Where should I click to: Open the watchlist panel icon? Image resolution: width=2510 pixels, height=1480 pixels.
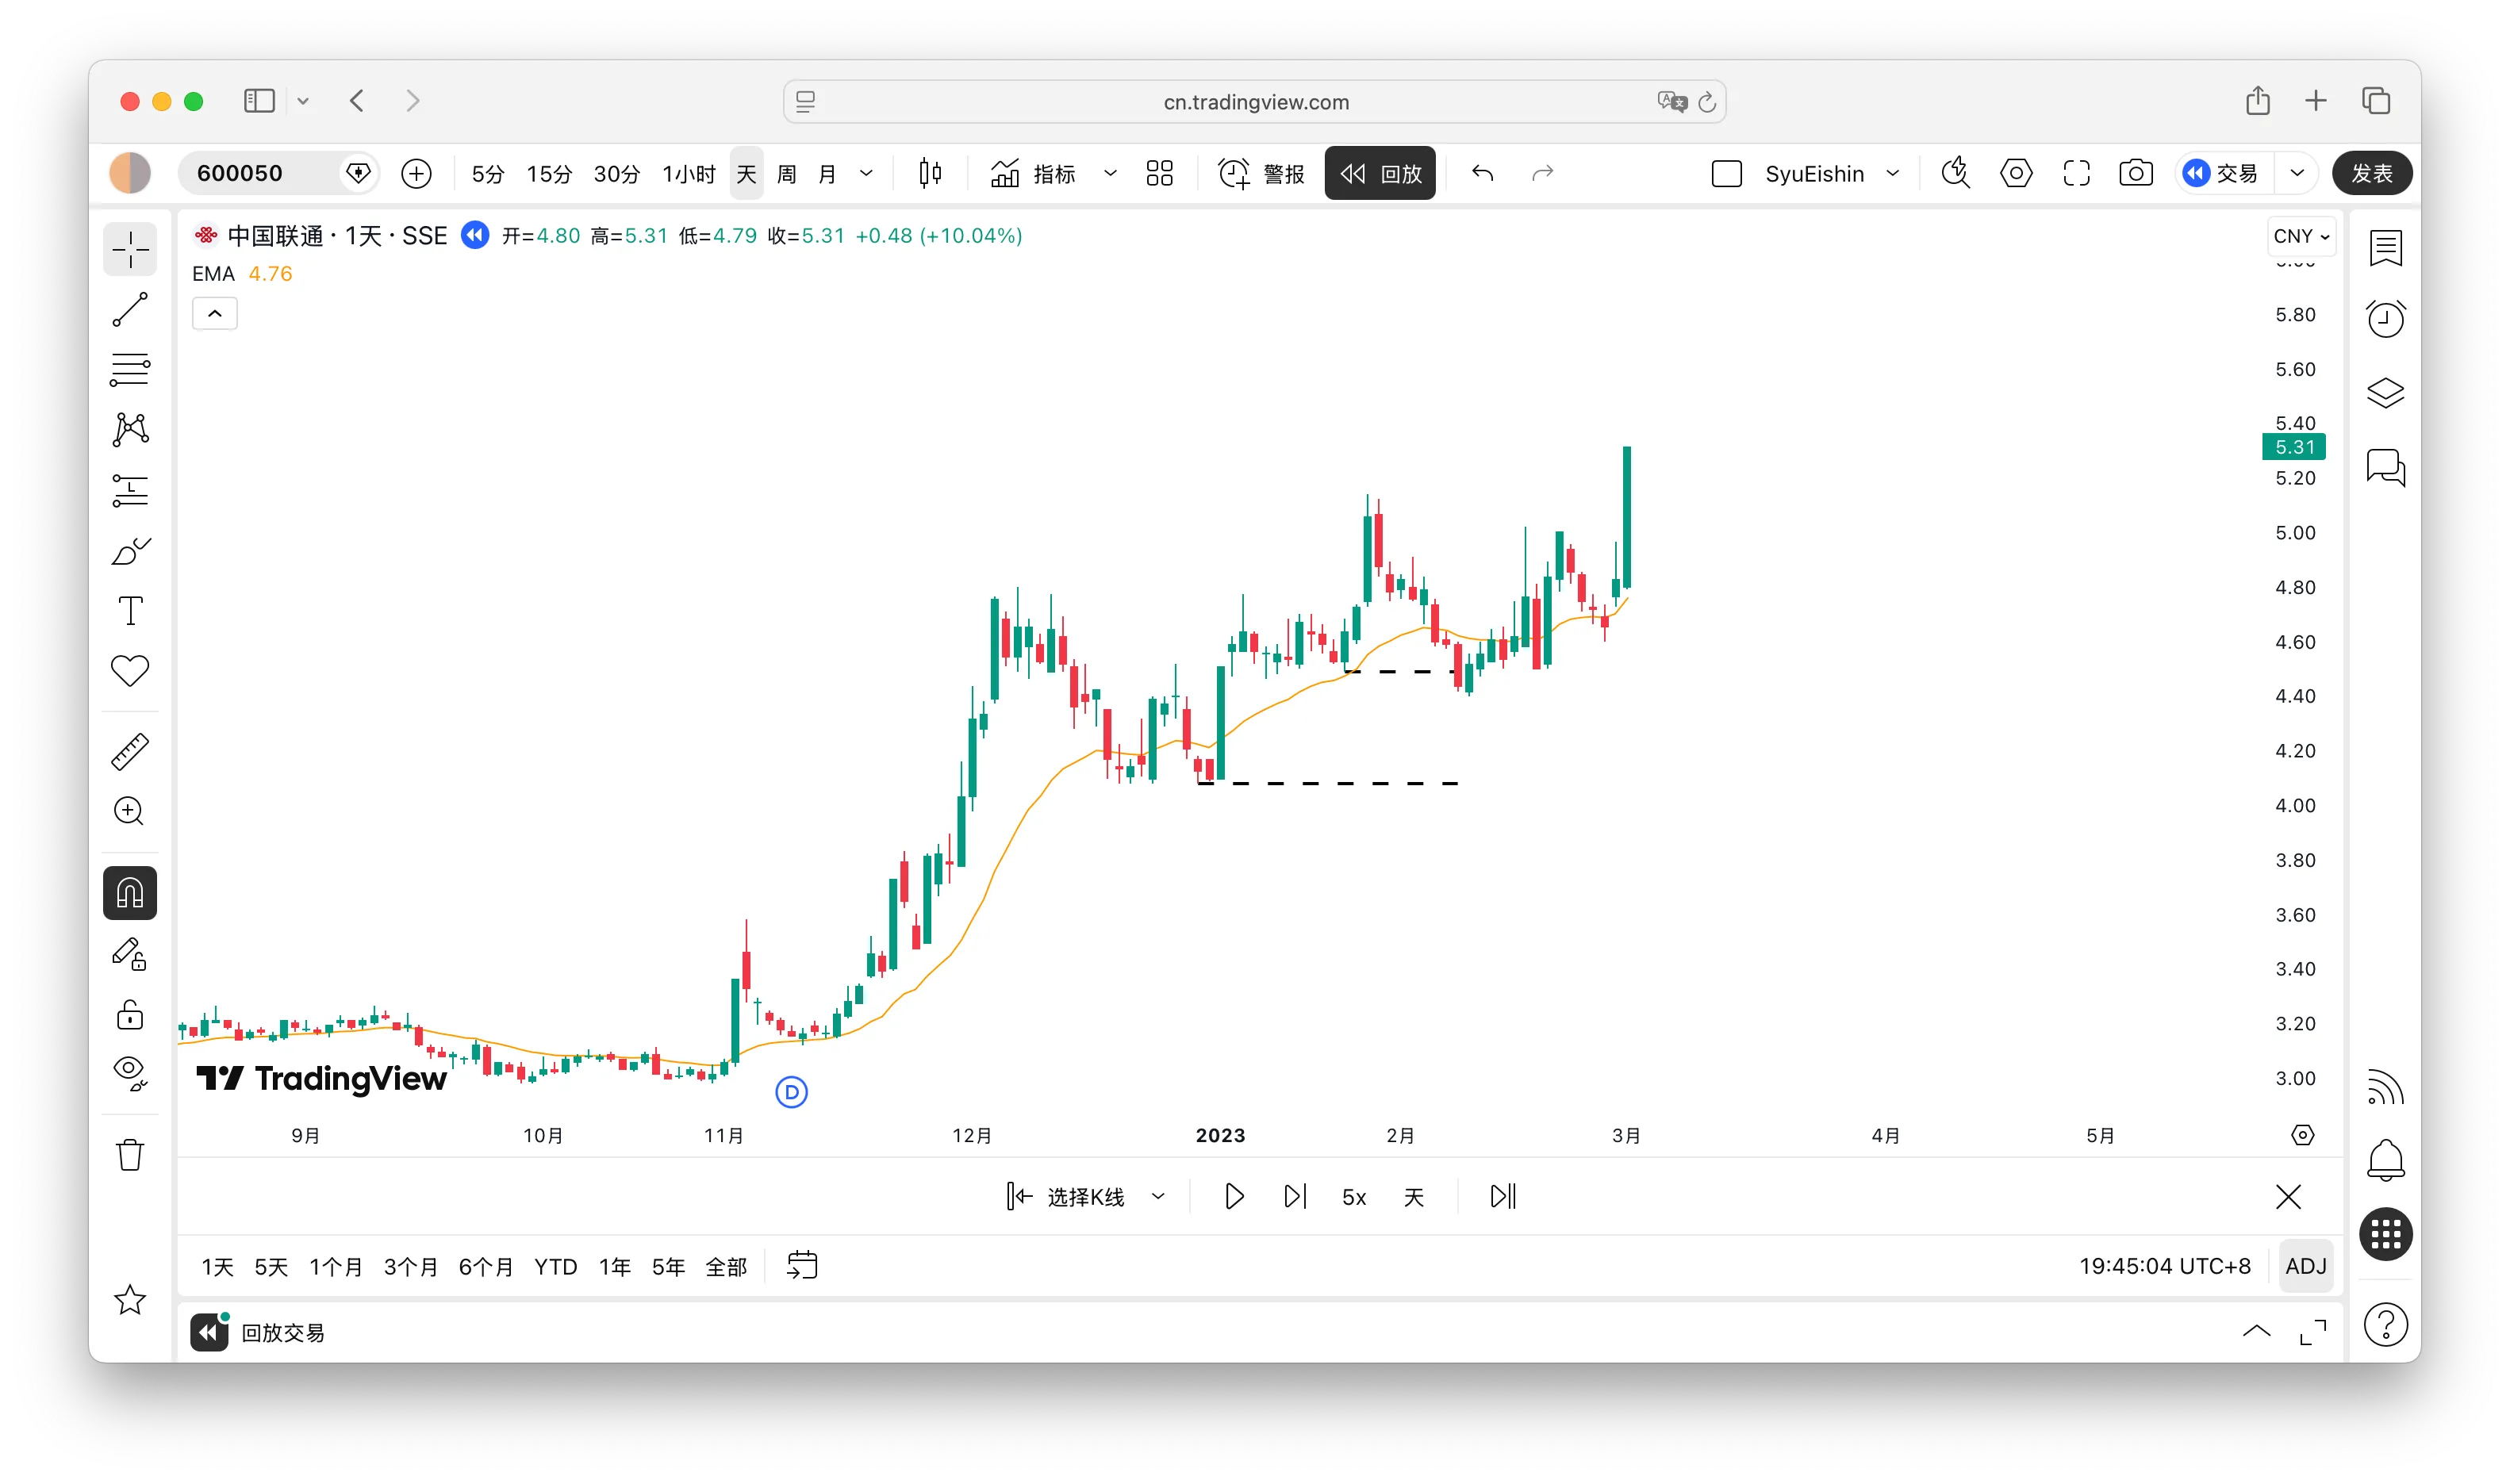2385,248
